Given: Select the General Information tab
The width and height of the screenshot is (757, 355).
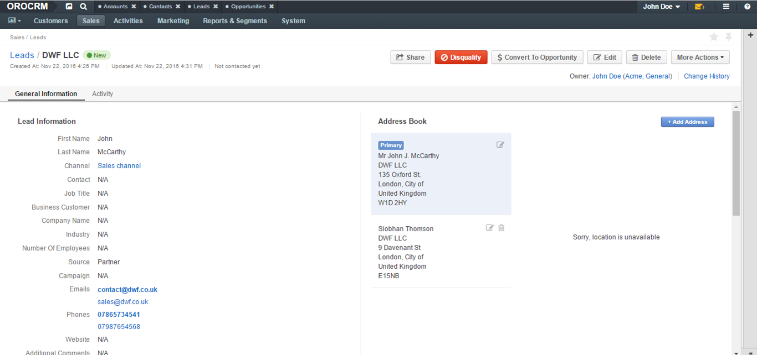Looking at the screenshot, I should (x=46, y=94).
